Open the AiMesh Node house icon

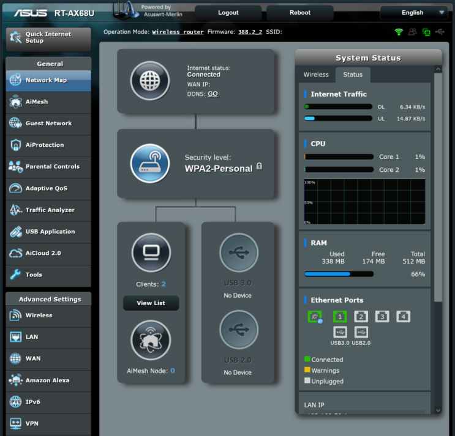pos(151,340)
